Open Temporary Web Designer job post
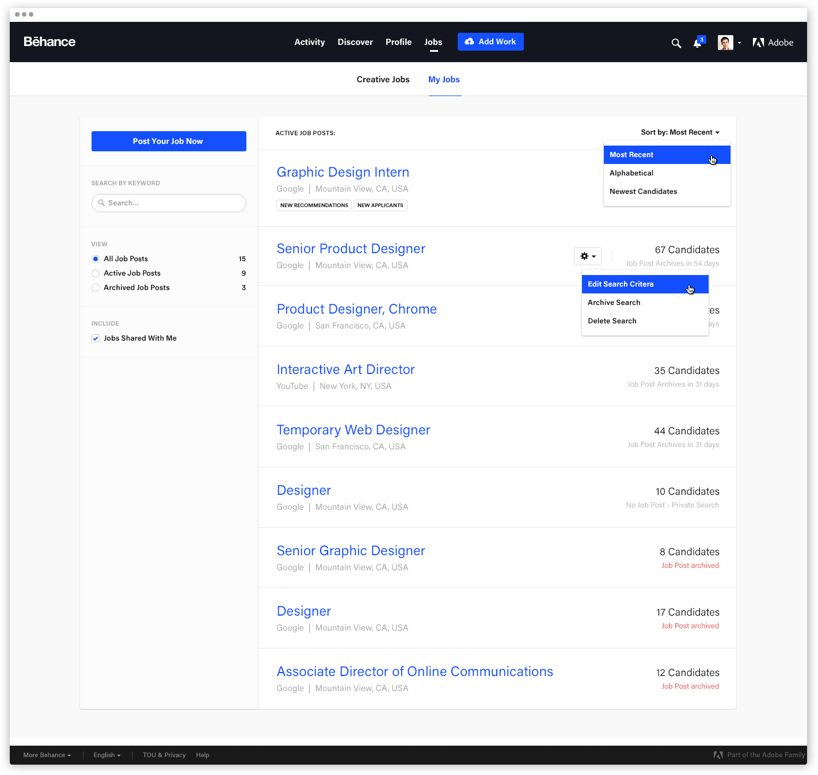The width and height of the screenshot is (818, 775). coord(353,430)
